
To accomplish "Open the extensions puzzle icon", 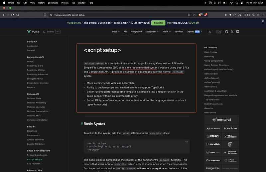I will (235, 15).
